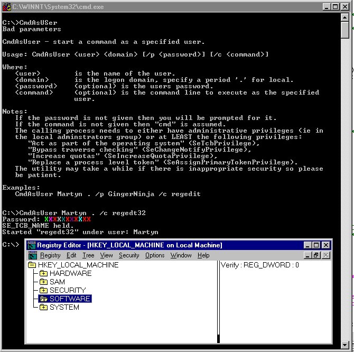Select the SYSTEM key label
The image size is (354, 352).
click(x=64, y=307)
